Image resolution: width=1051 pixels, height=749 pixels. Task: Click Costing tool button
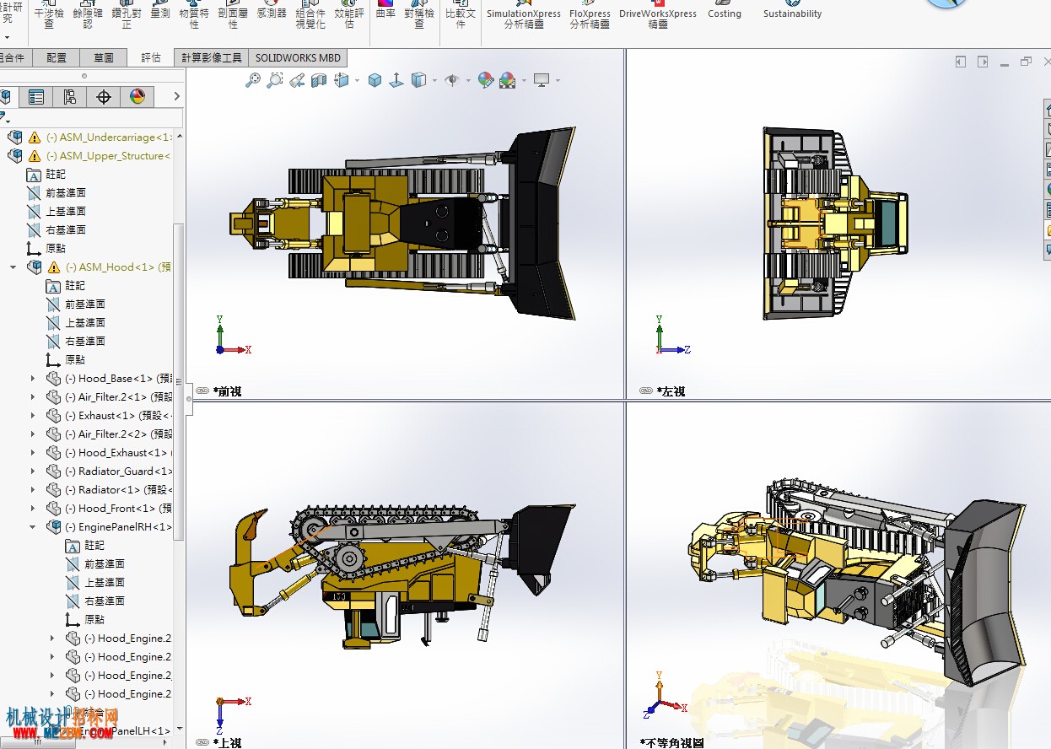725,10
